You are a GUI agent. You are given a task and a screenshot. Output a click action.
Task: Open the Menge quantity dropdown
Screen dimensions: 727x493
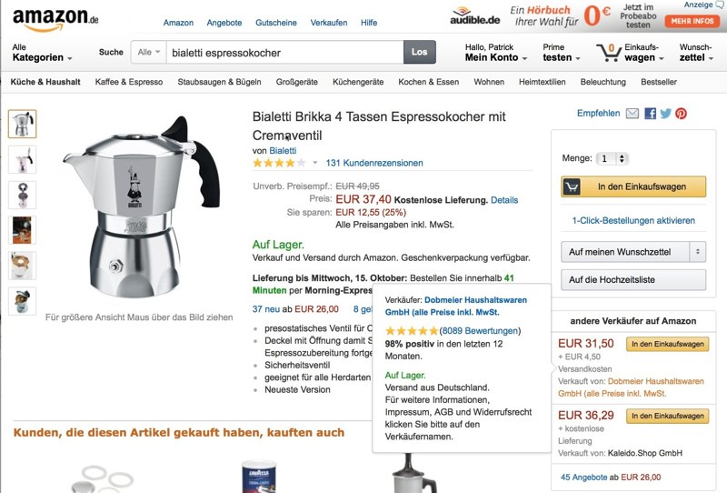(x=612, y=159)
